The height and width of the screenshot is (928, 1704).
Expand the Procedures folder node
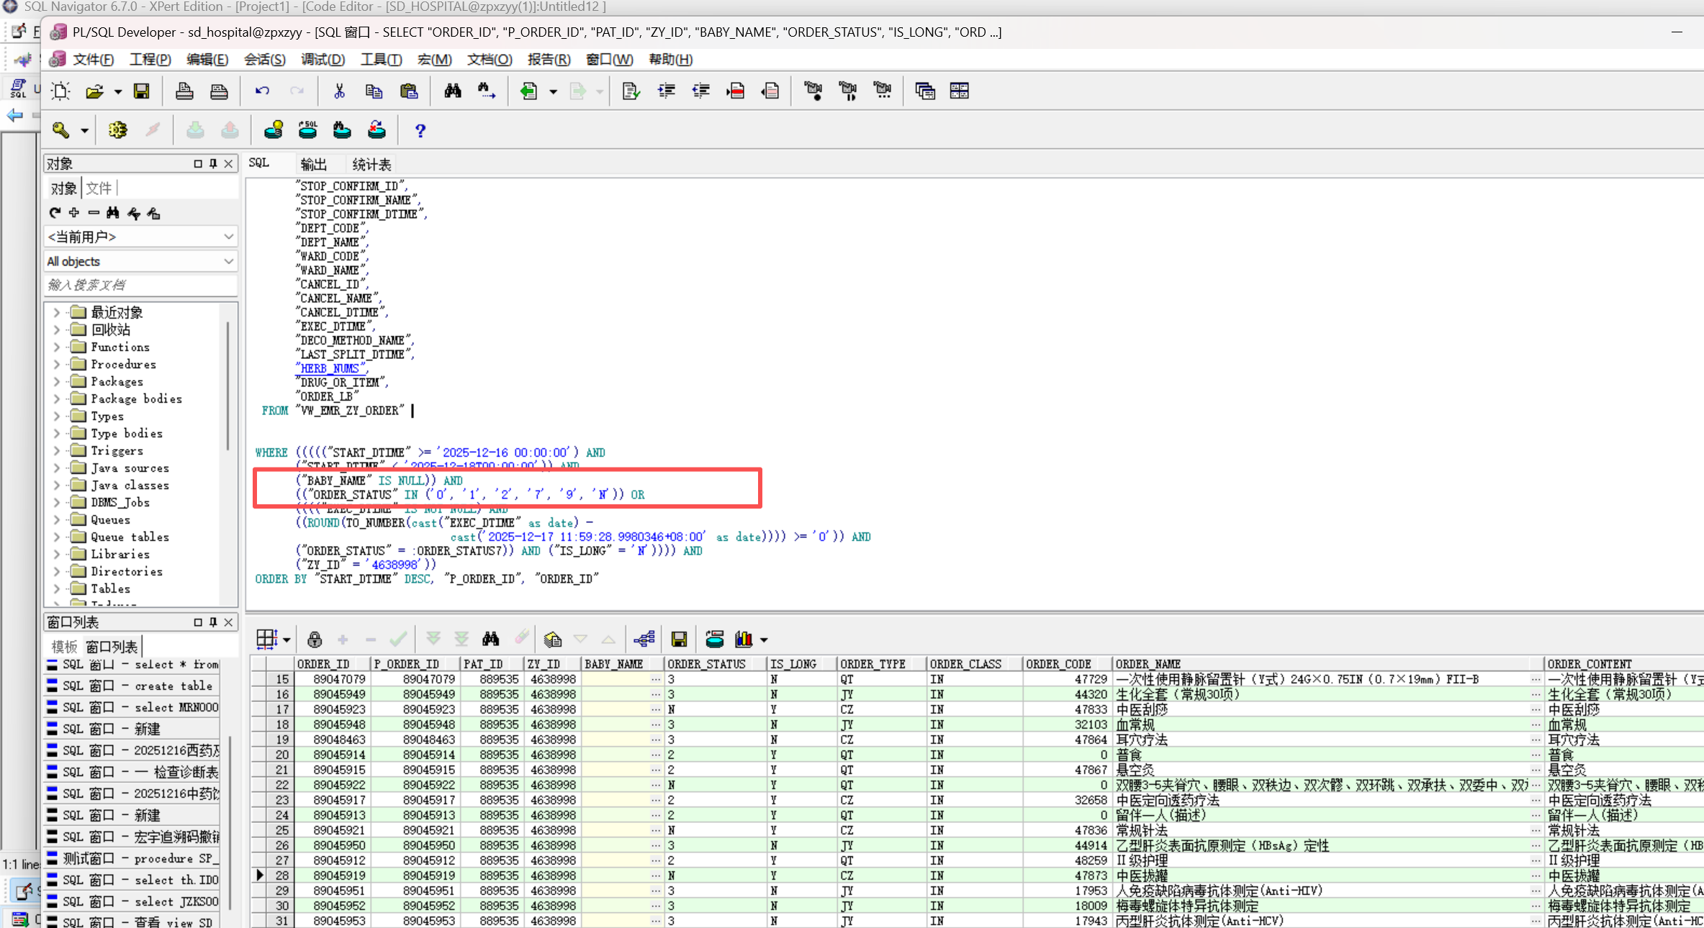[x=57, y=364]
